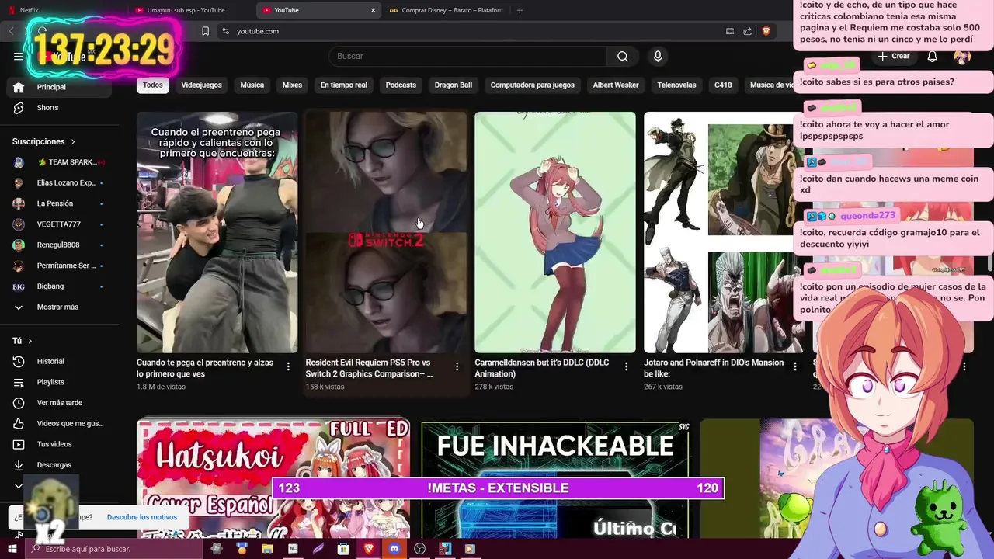Viewport: 994px width, 559px height.
Task: Click the Crear button
Action: 894,56
